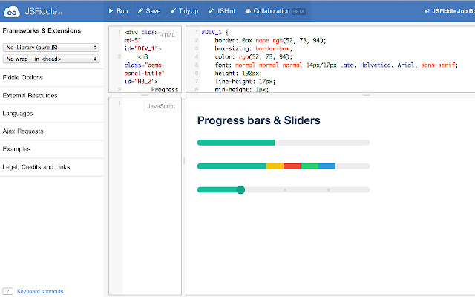Expand the Languages section

click(x=18, y=114)
